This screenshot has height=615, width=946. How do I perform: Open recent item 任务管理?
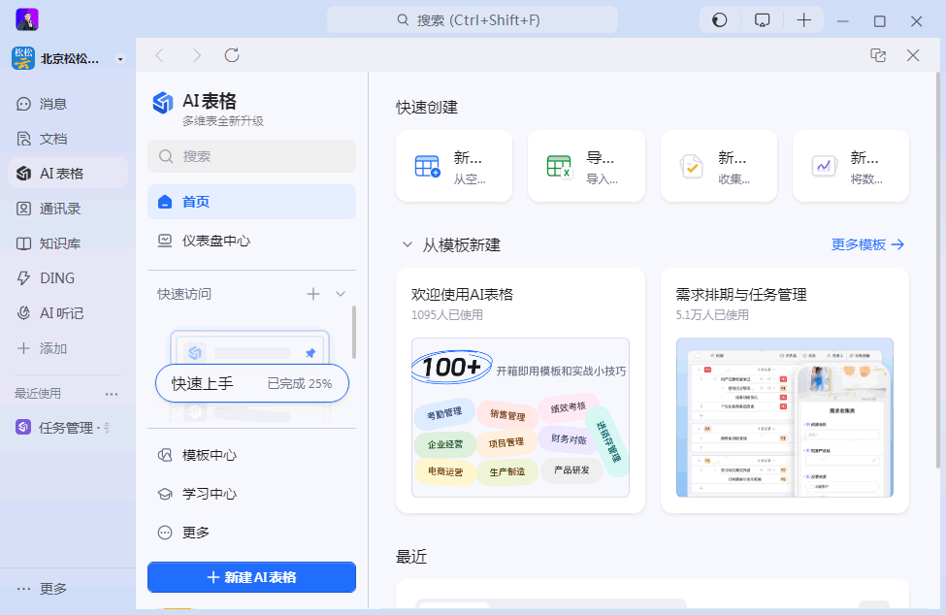pyautogui.click(x=68, y=428)
